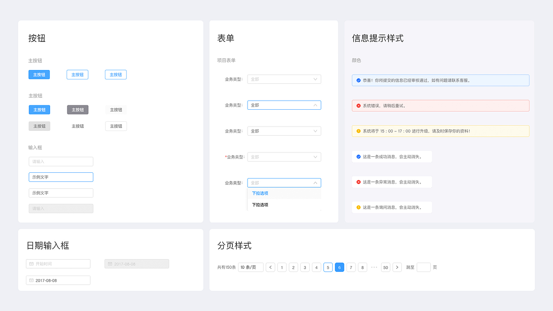Click the yellow icon of 这是一条询问消息
553x311 pixels.
pyautogui.click(x=359, y=207)
